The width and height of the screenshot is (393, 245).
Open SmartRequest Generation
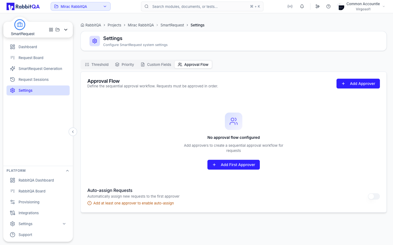38,69
